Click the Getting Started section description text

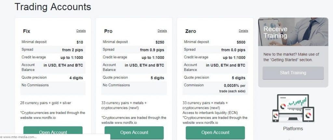click(x=291, y=57)
